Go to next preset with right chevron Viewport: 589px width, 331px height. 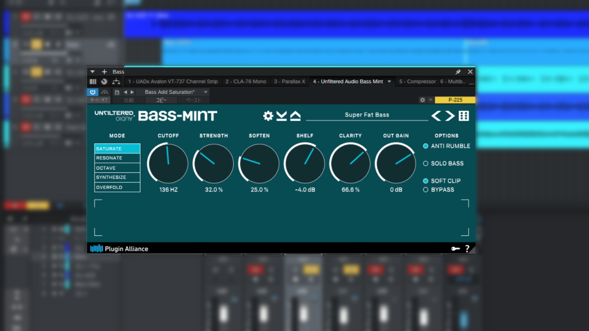450,116
